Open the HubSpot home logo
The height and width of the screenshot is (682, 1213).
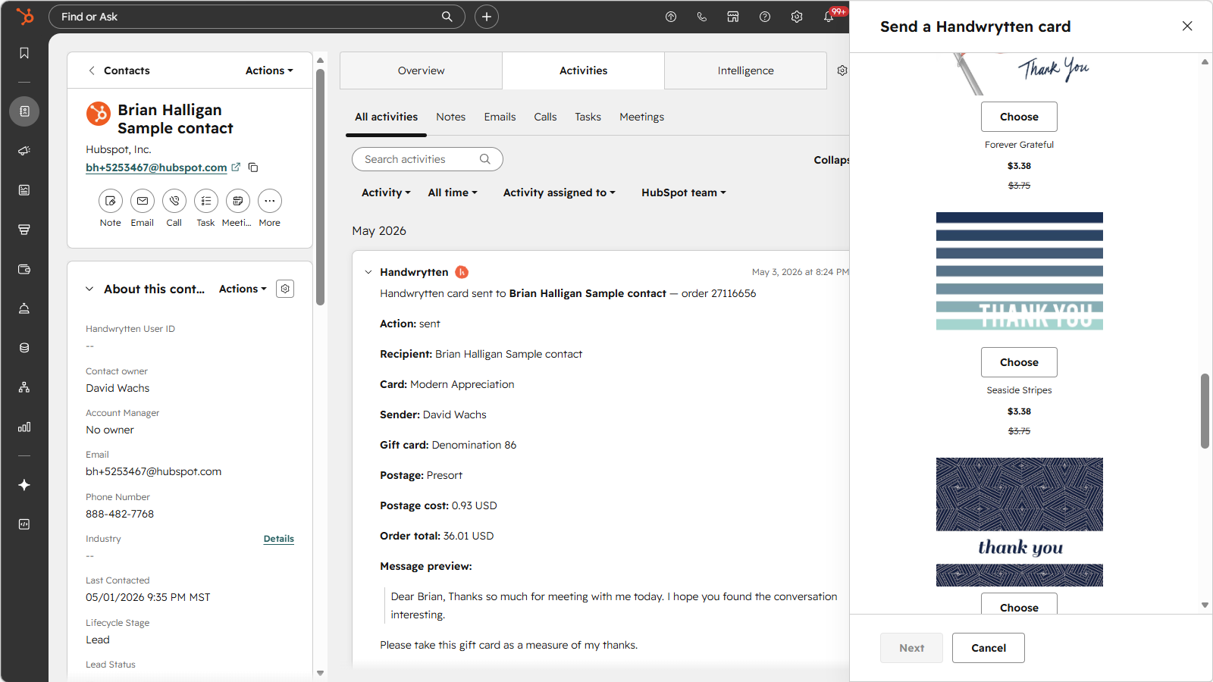point(25,16)
